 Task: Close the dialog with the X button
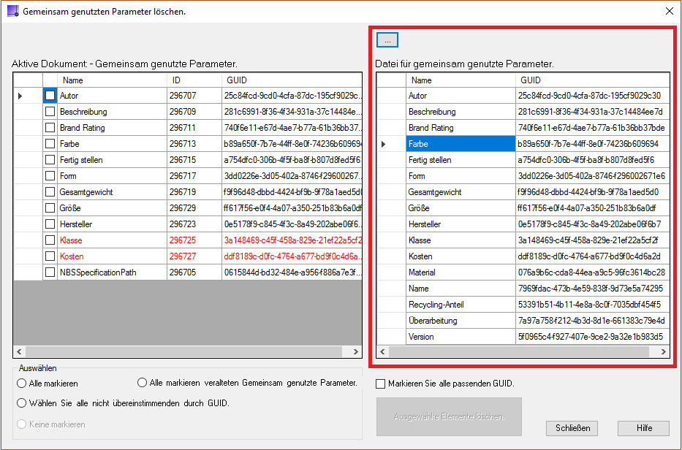tap(670, 11)
